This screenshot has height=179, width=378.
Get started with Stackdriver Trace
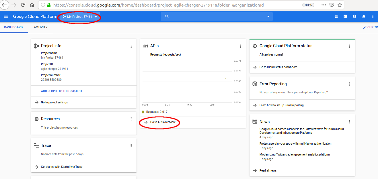62,167
